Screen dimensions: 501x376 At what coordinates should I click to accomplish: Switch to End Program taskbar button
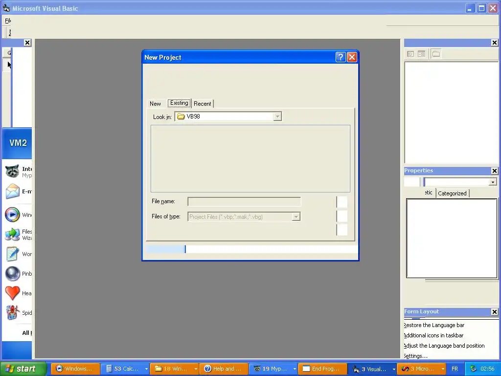click(x=323, y=369)
